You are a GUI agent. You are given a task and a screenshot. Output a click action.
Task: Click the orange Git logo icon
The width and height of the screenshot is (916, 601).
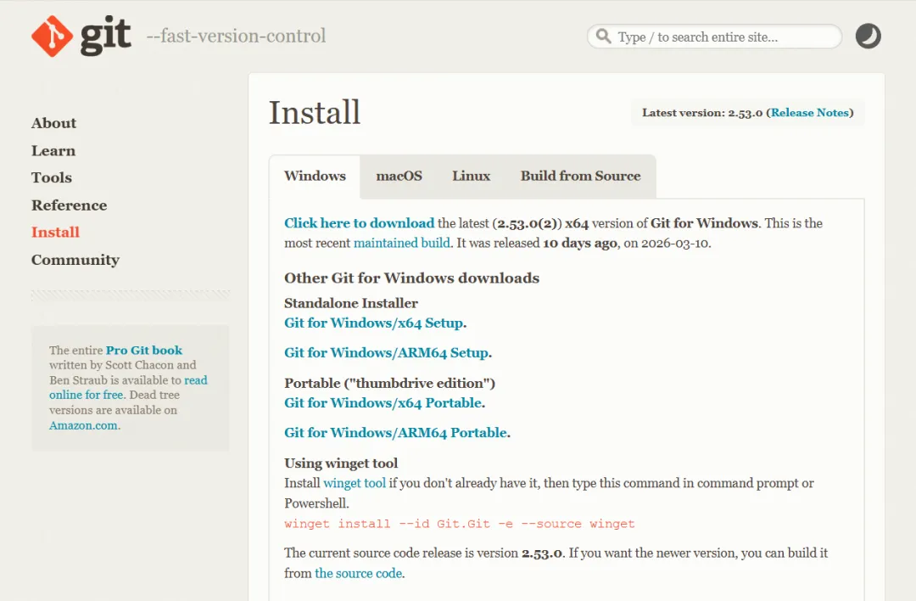click(x=52, y=37)
